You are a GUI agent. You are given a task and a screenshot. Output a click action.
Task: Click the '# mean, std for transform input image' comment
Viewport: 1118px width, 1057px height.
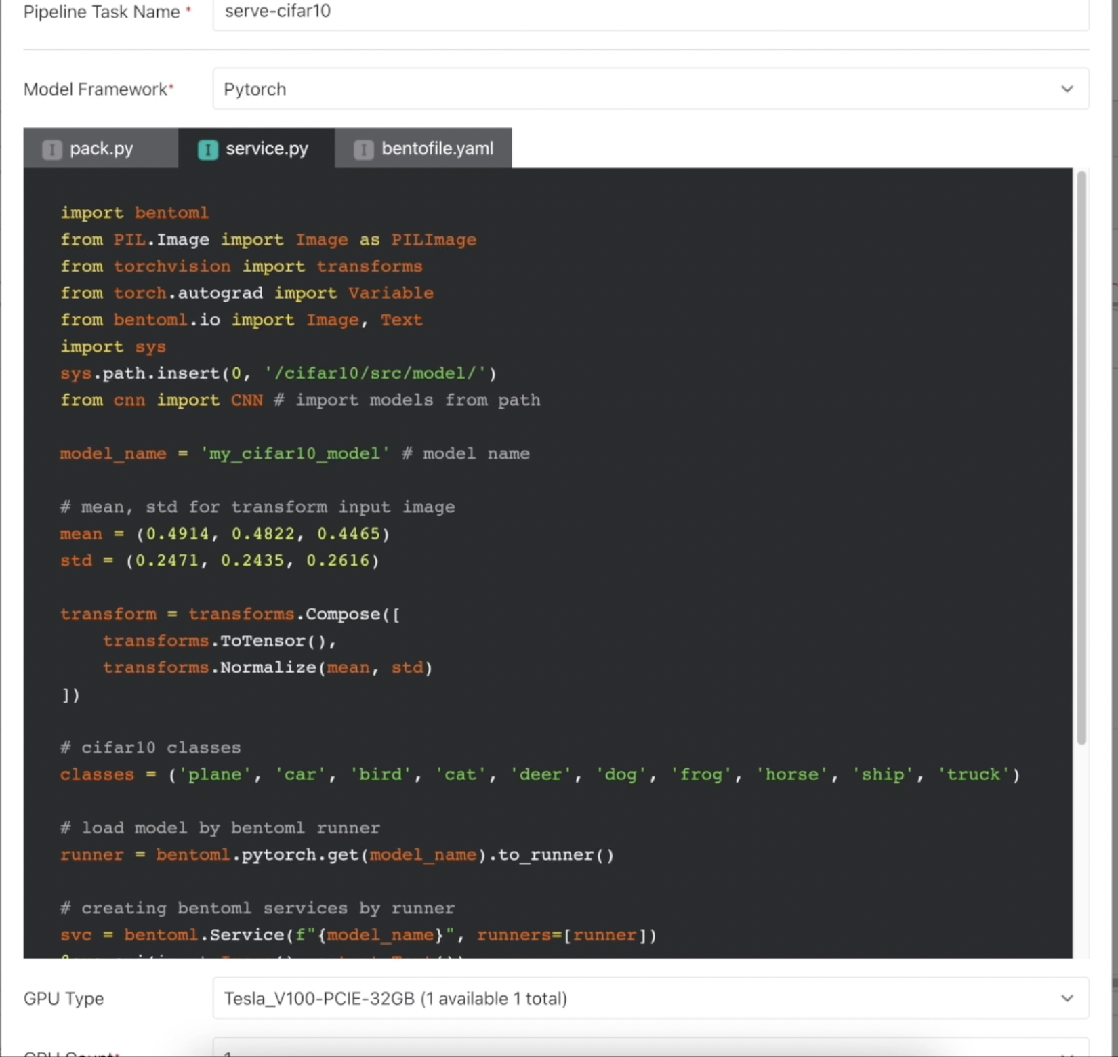point(257,507)
